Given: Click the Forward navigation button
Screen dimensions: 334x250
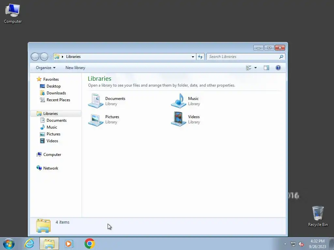Looking at the screenshot, I should [44, 57].
